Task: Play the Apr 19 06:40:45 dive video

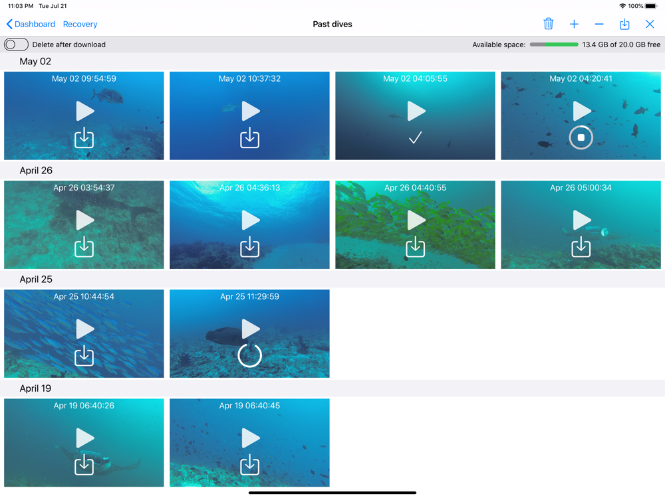Action: pos(251,438)
